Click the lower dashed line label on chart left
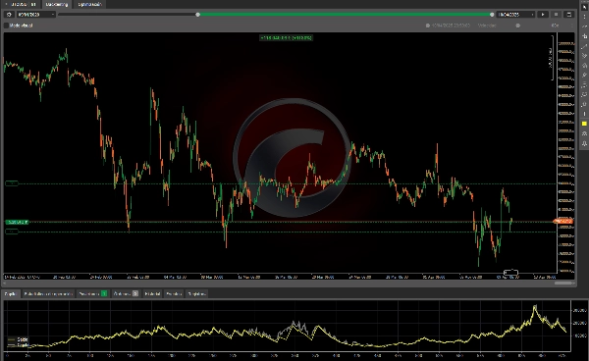Screen dimensions: 589x361 [x=12, y=232]
